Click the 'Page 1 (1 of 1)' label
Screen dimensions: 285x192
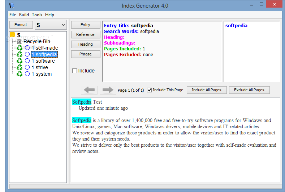131,90
